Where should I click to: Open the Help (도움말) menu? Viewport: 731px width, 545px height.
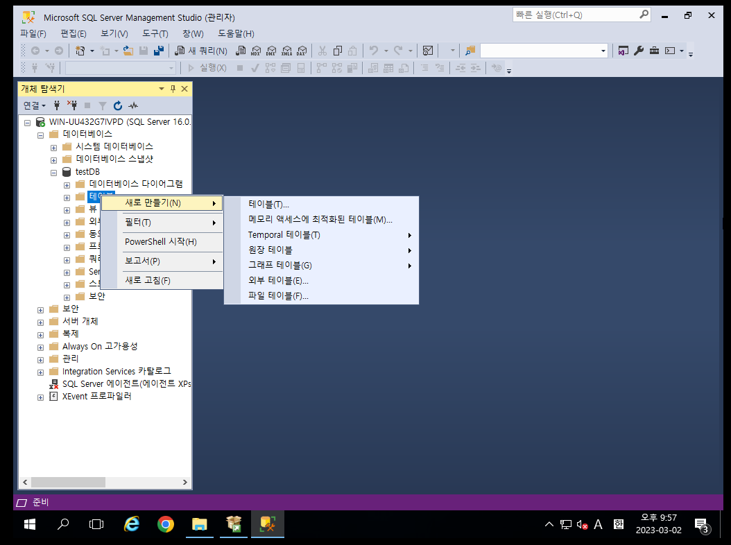pos(236,33)
